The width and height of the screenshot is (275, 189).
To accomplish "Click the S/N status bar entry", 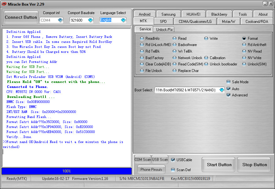I will coord(141,178).
